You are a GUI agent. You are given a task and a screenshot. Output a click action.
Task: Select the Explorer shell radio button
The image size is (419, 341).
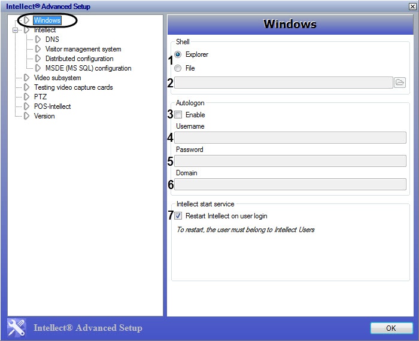click(x=178, y=54)
